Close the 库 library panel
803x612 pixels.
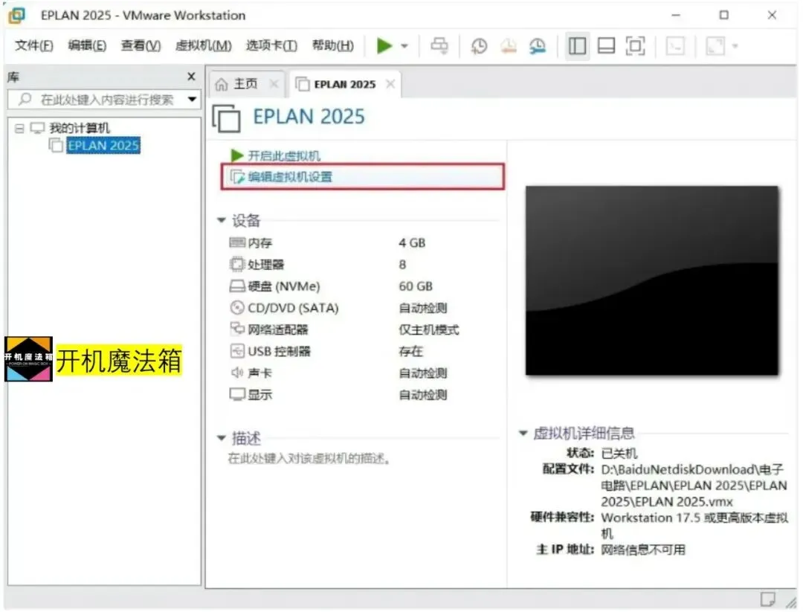coord(192,77)
